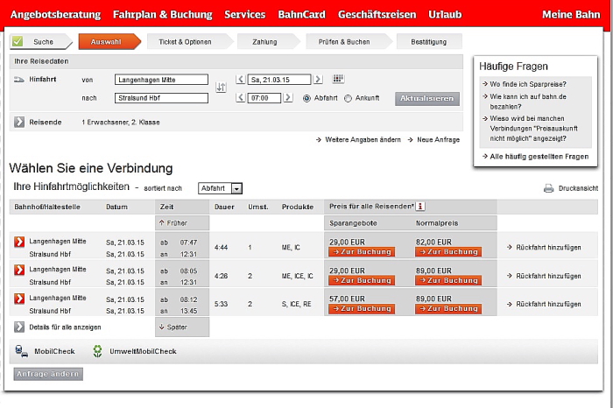
Task: Expand details for the 07:47 connection
Action: click(19, 243)
